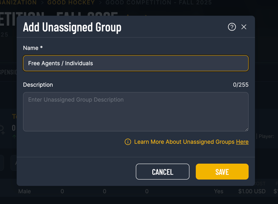Click the add-player icon behind dialog
278x204 pixels.
tap(2, 130)
